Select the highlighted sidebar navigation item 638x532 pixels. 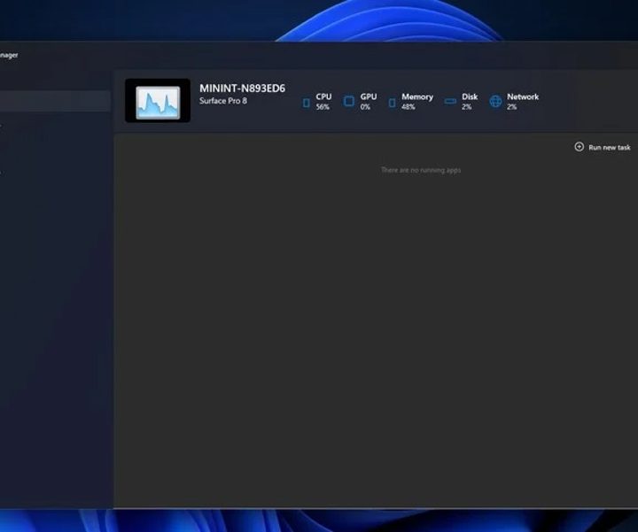tap(55, 101)
